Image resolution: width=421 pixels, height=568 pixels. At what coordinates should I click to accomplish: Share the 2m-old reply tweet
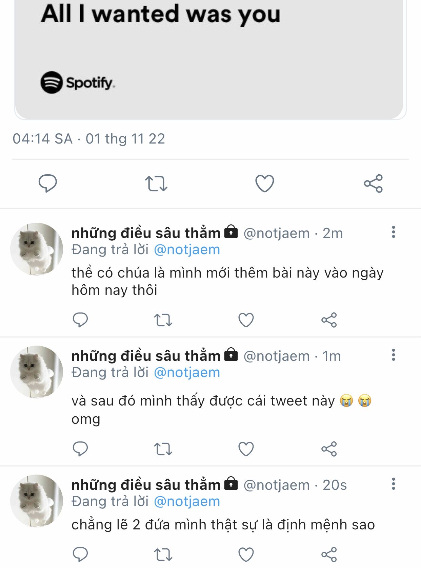coord(329,320)
